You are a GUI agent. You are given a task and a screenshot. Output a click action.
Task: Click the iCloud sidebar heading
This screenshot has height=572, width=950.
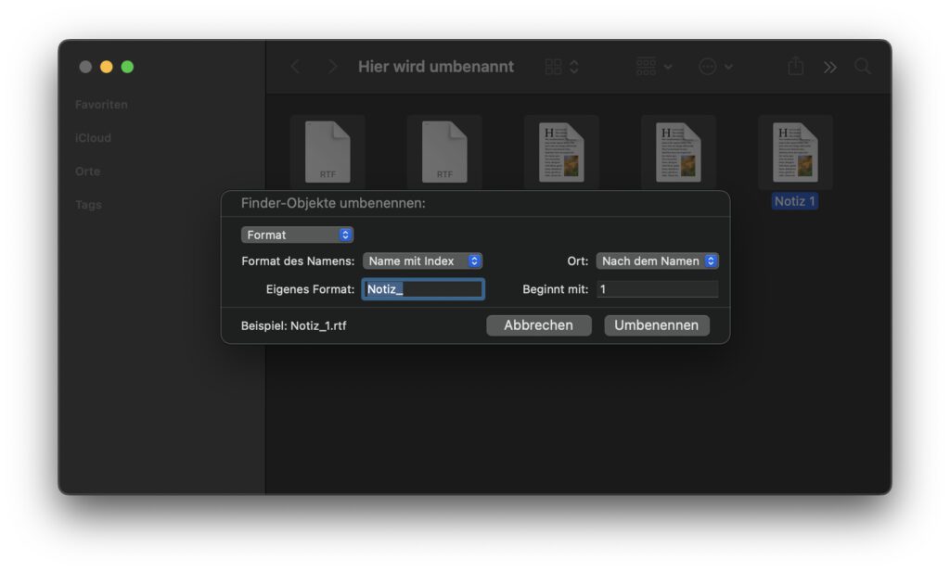[93, 138]
